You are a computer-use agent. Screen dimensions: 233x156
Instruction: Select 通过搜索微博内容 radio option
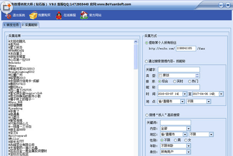point(146,61)
